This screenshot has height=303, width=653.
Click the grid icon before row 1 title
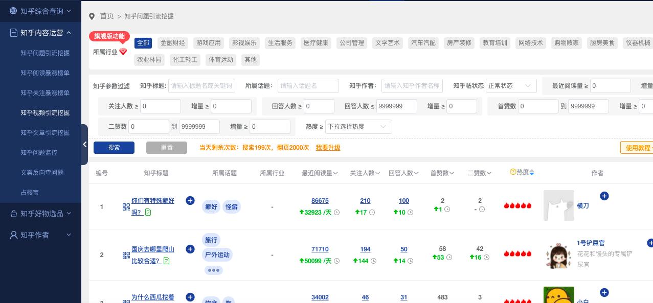(x=126, y=206)
